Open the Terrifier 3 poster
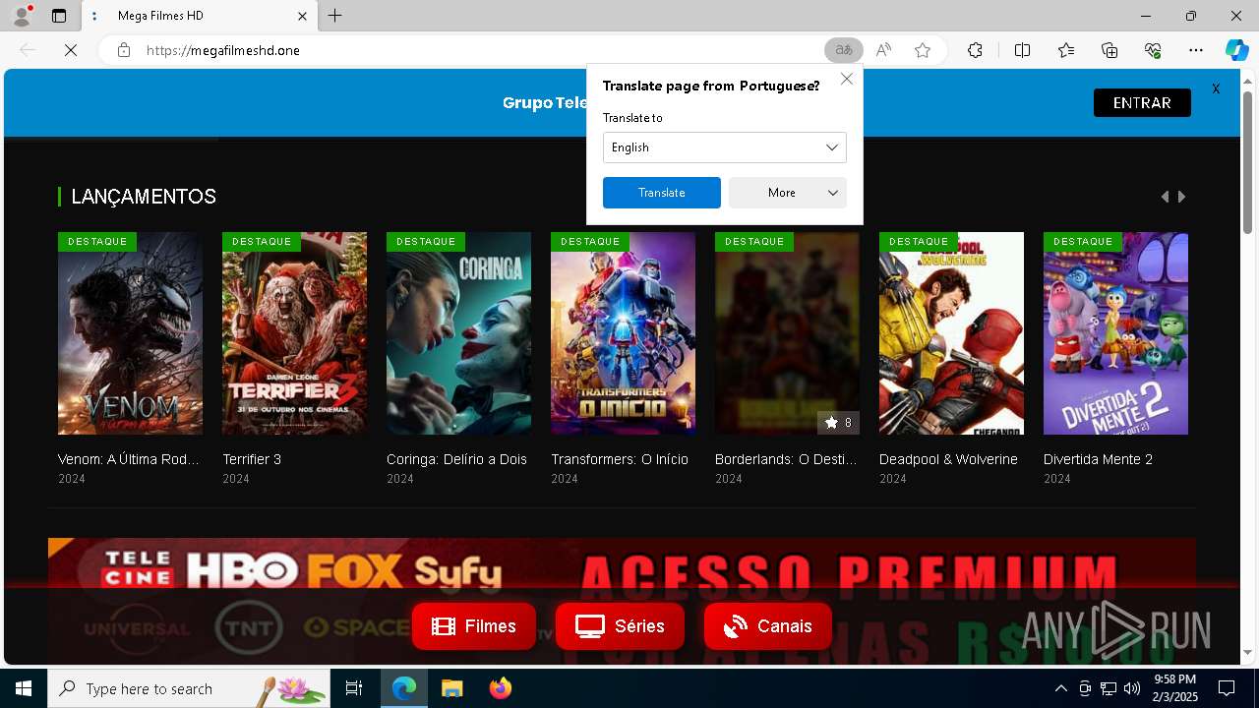This screenshot has height=708, width=1259. point(294,333)
